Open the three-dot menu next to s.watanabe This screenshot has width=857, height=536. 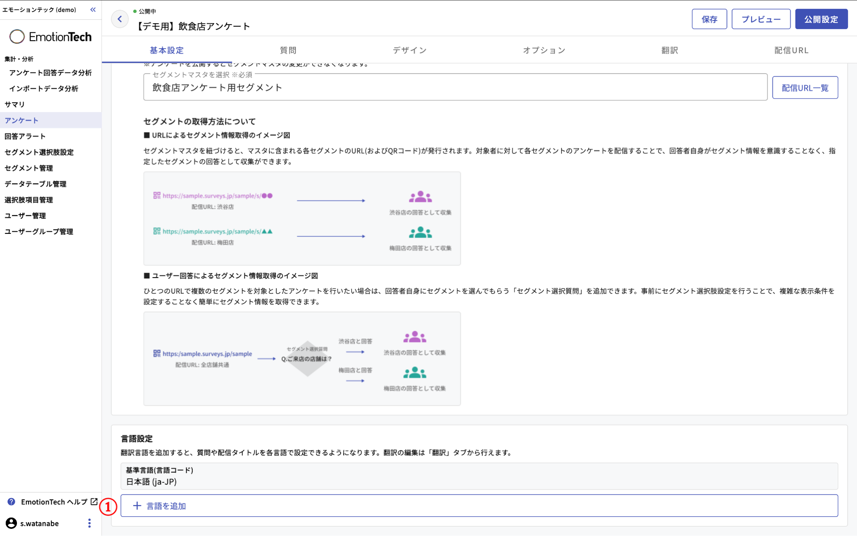click(89, 523)
